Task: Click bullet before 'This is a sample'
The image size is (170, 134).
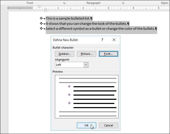Action: pos(41,18)
